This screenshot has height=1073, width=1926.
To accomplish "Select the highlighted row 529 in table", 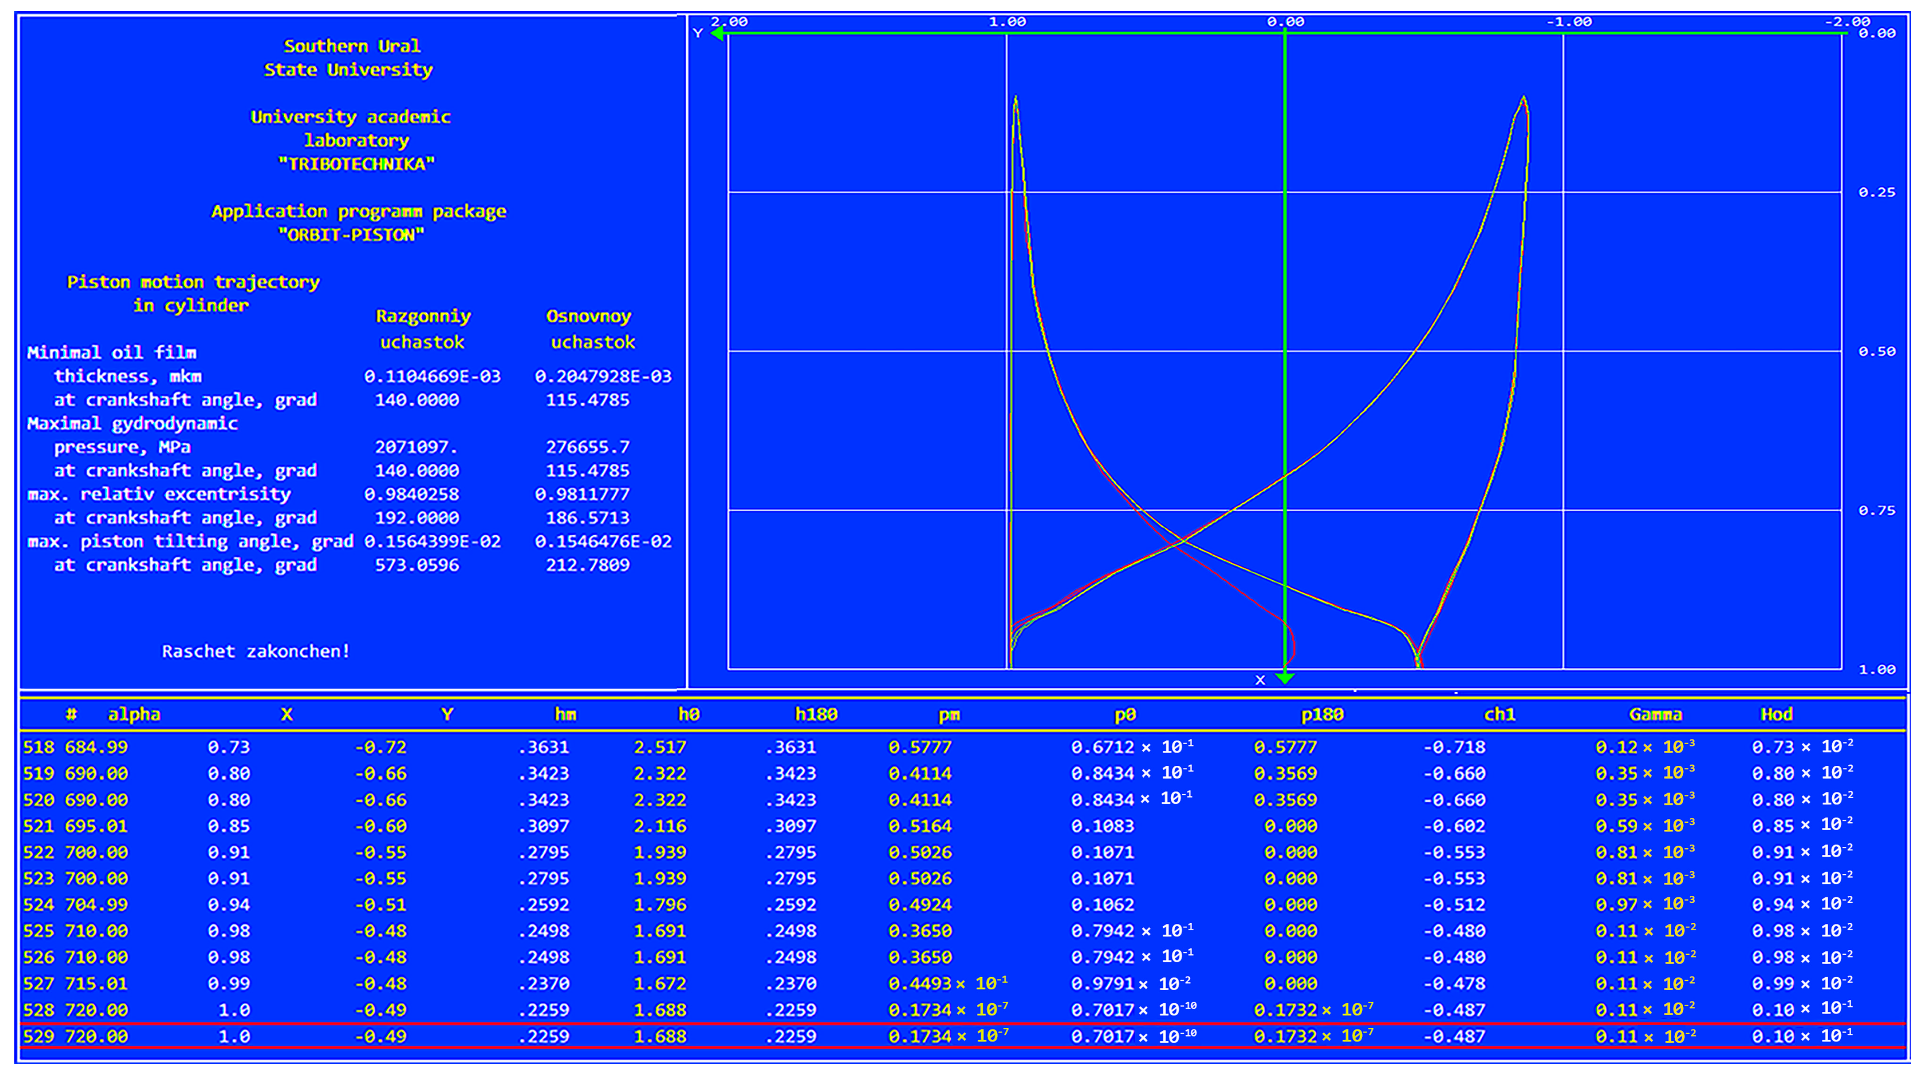I will (963, 1036).
